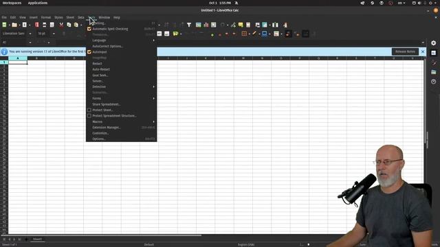Insert a chart using the bar chart icon
This screenshot has height=247, width=440.
[206, 25]
